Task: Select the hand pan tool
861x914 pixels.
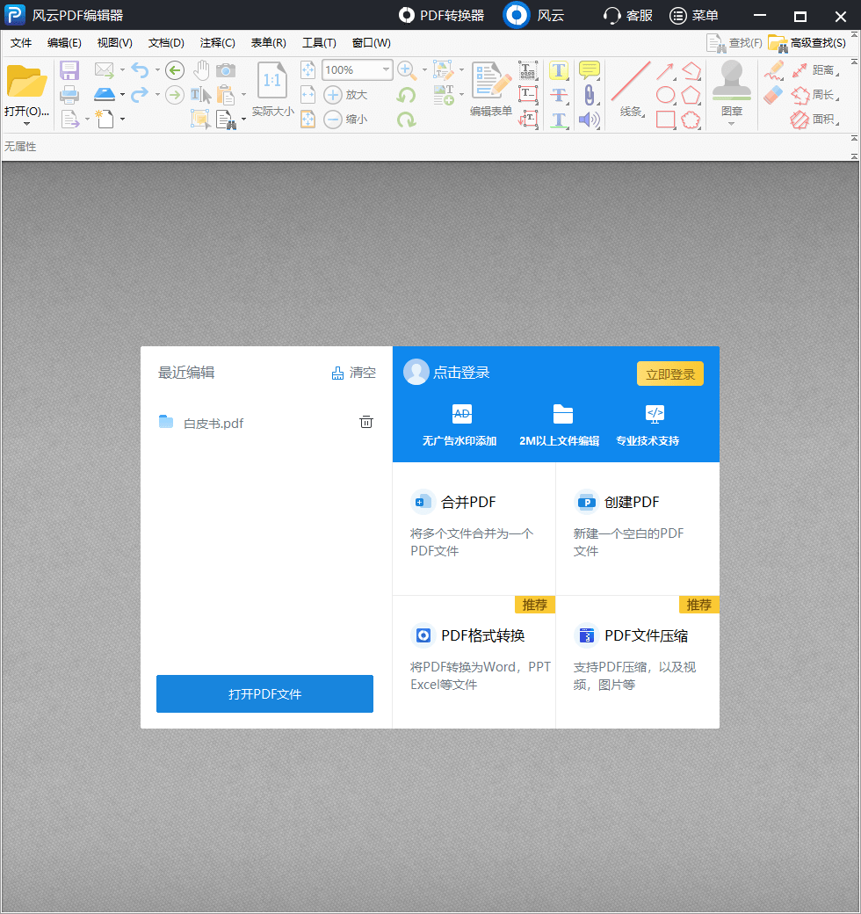Action: click(x=202, y=70)
